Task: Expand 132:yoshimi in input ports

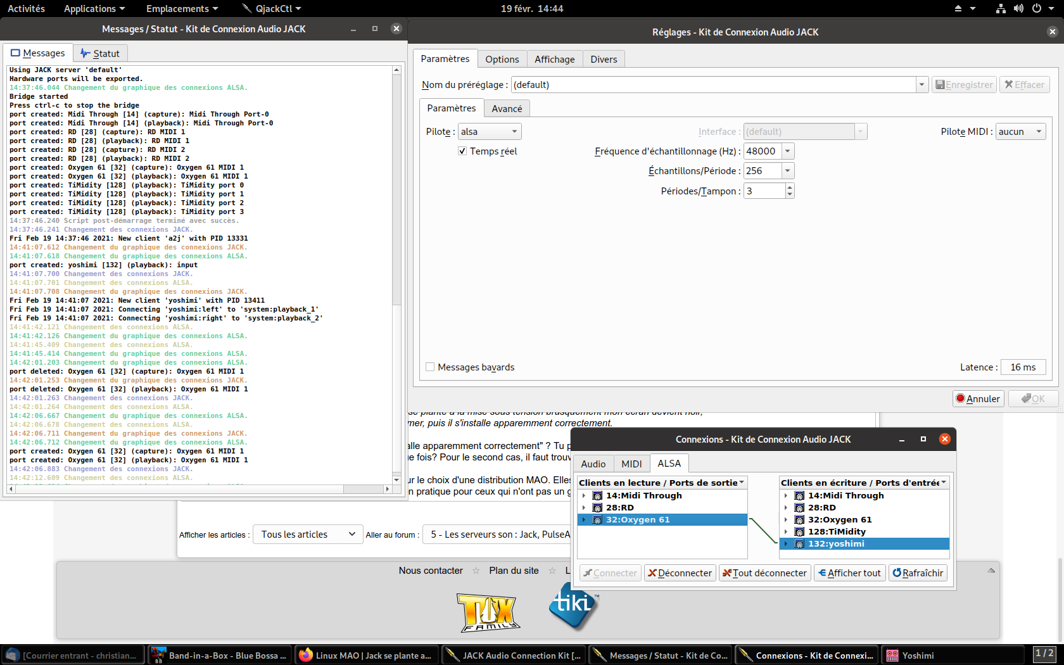Action: click(786, 544)
